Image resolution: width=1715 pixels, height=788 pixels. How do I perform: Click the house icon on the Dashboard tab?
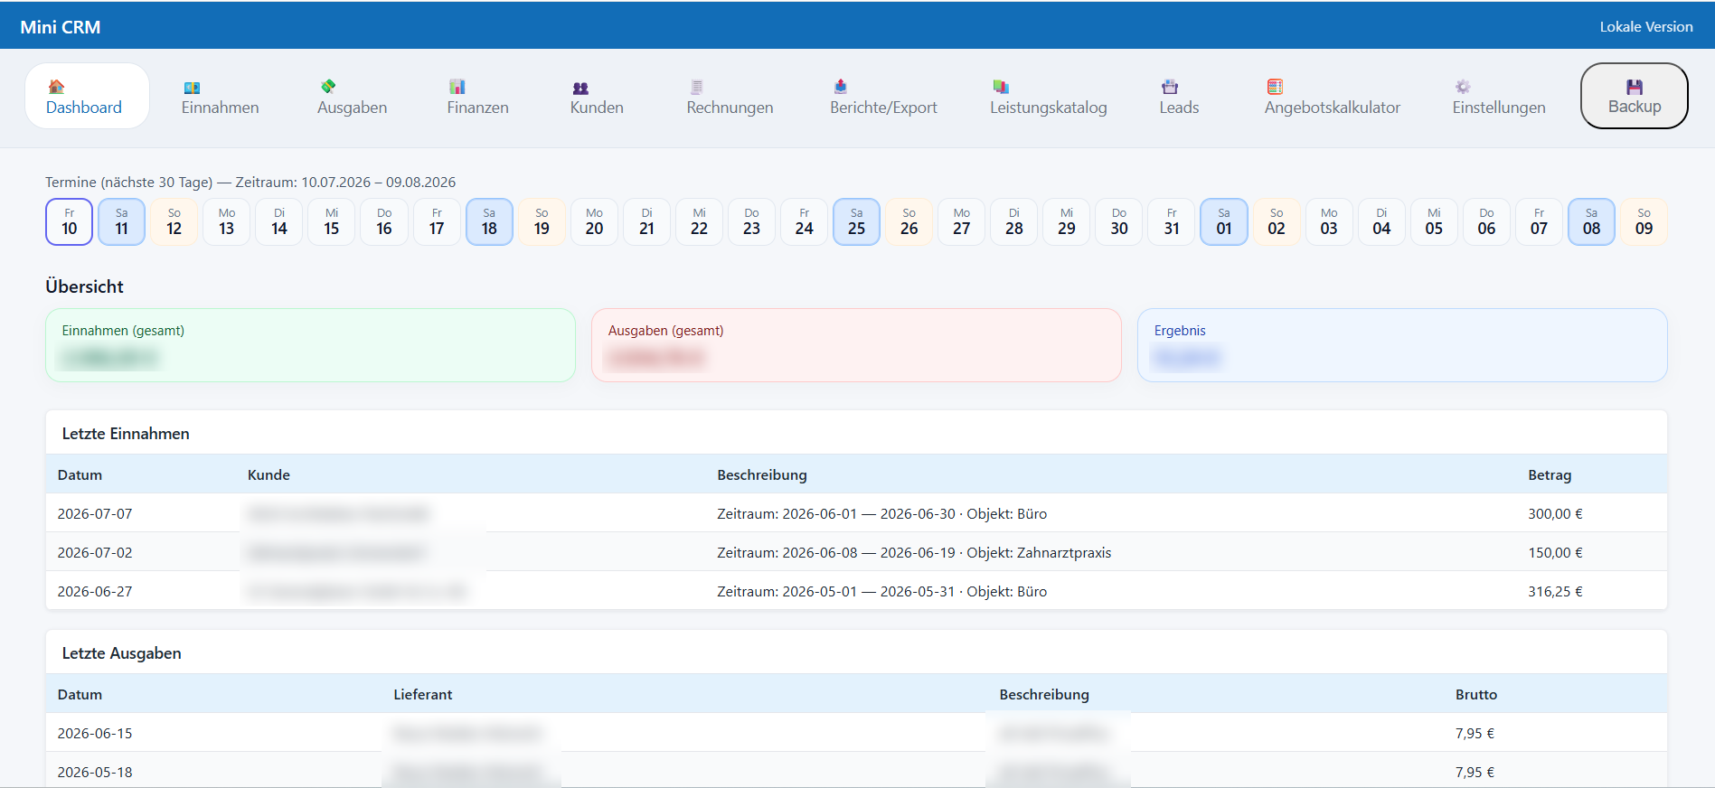56,87
